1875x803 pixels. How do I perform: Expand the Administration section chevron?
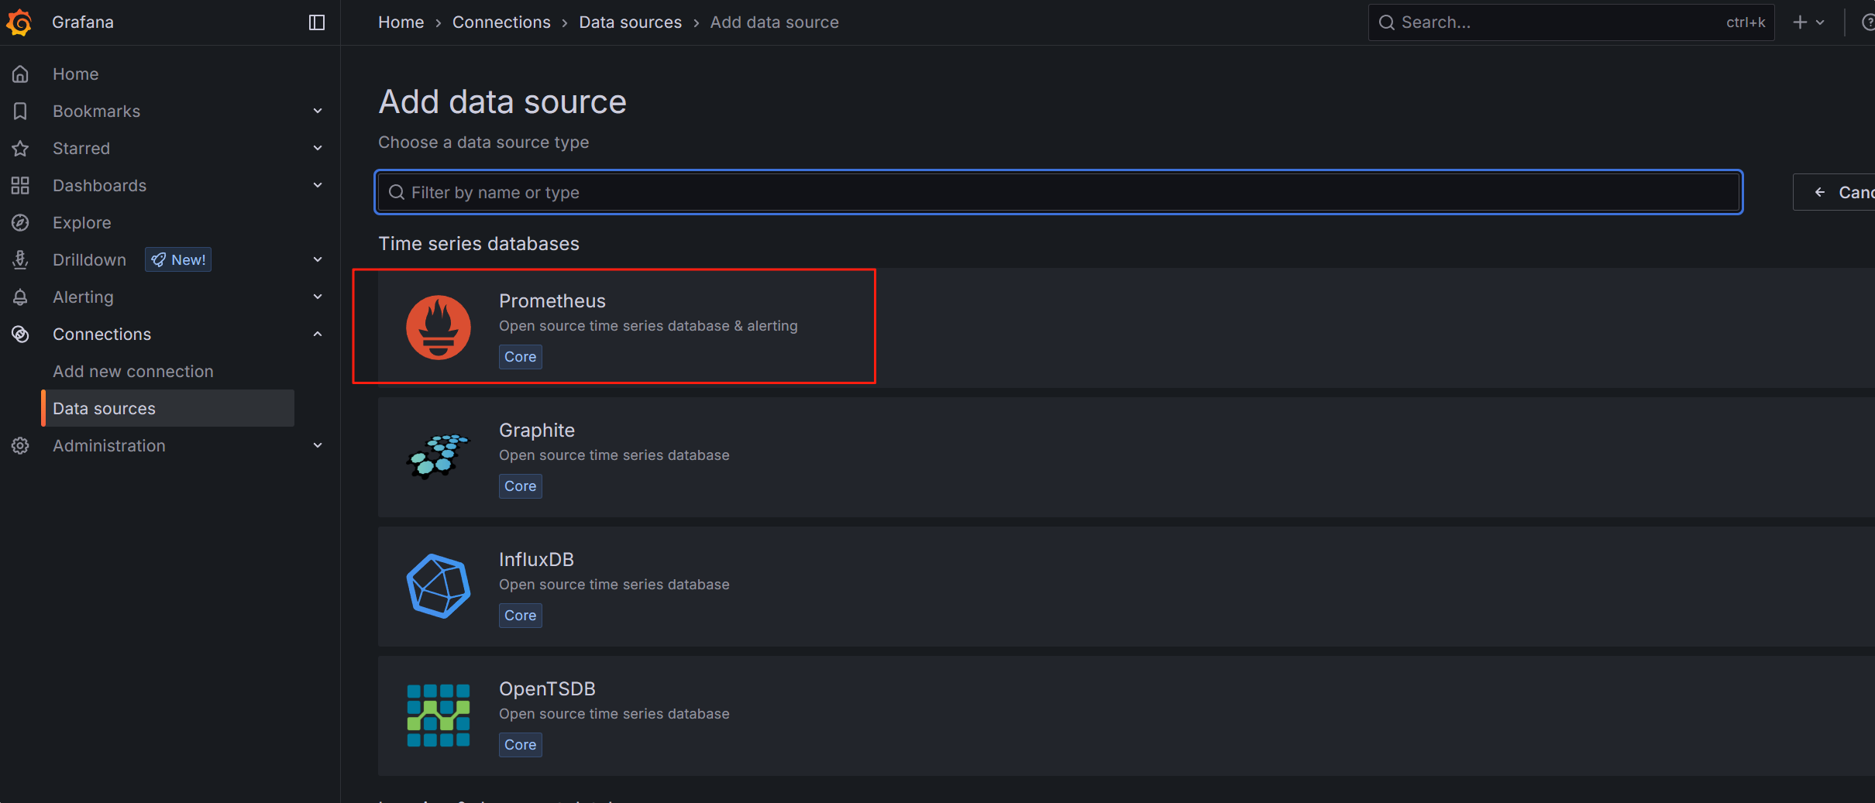coord(318,446)
